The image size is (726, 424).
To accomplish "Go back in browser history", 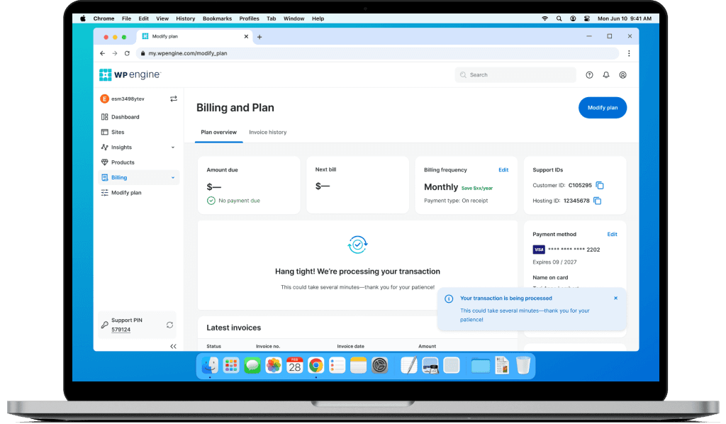I will (x=102, y=53).
